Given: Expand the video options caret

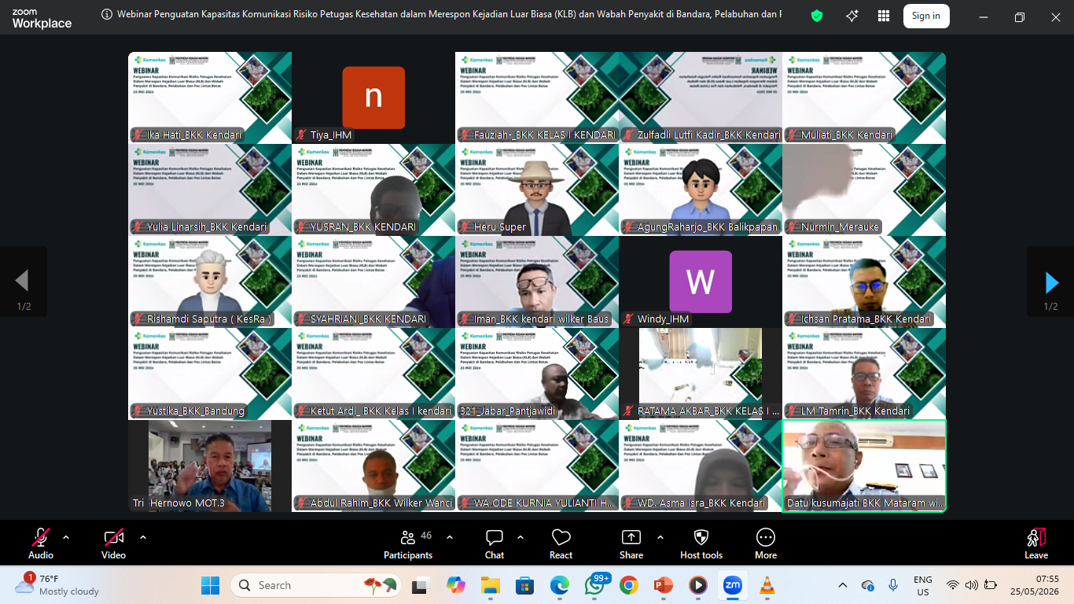Looking at the screenshot, I should [143, 537].
